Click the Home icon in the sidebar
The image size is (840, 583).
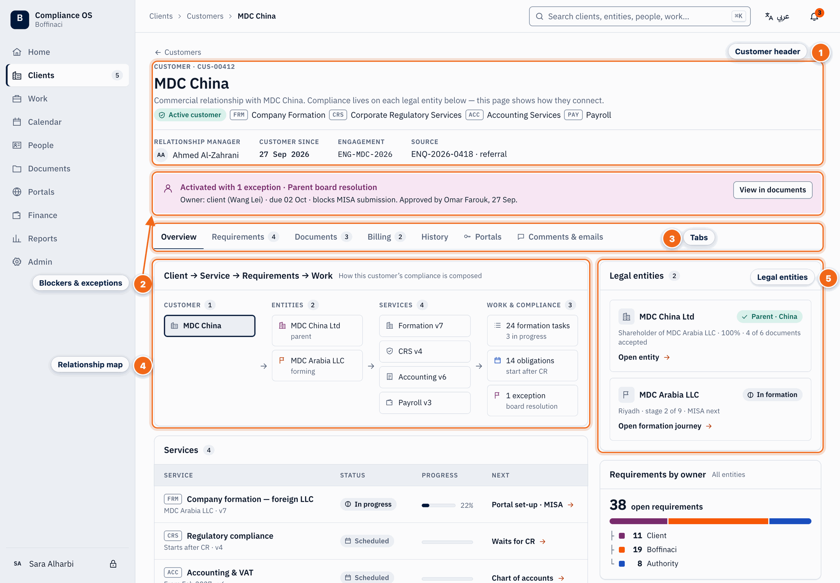[x=17, y=52]
